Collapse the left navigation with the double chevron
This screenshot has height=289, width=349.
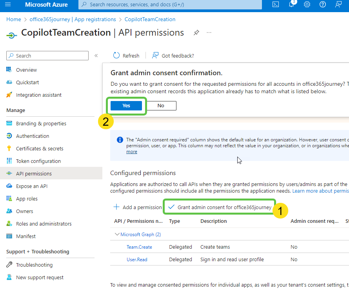click(x=96, y=55)
